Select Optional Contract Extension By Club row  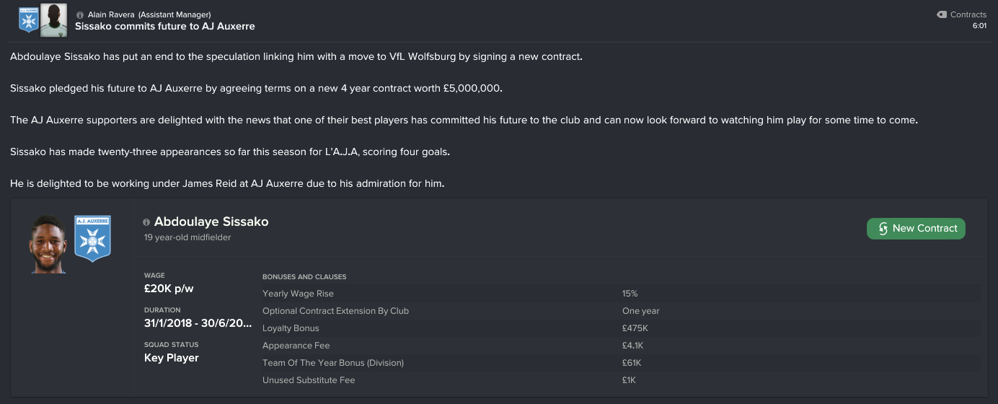click(x=620, y=311)
